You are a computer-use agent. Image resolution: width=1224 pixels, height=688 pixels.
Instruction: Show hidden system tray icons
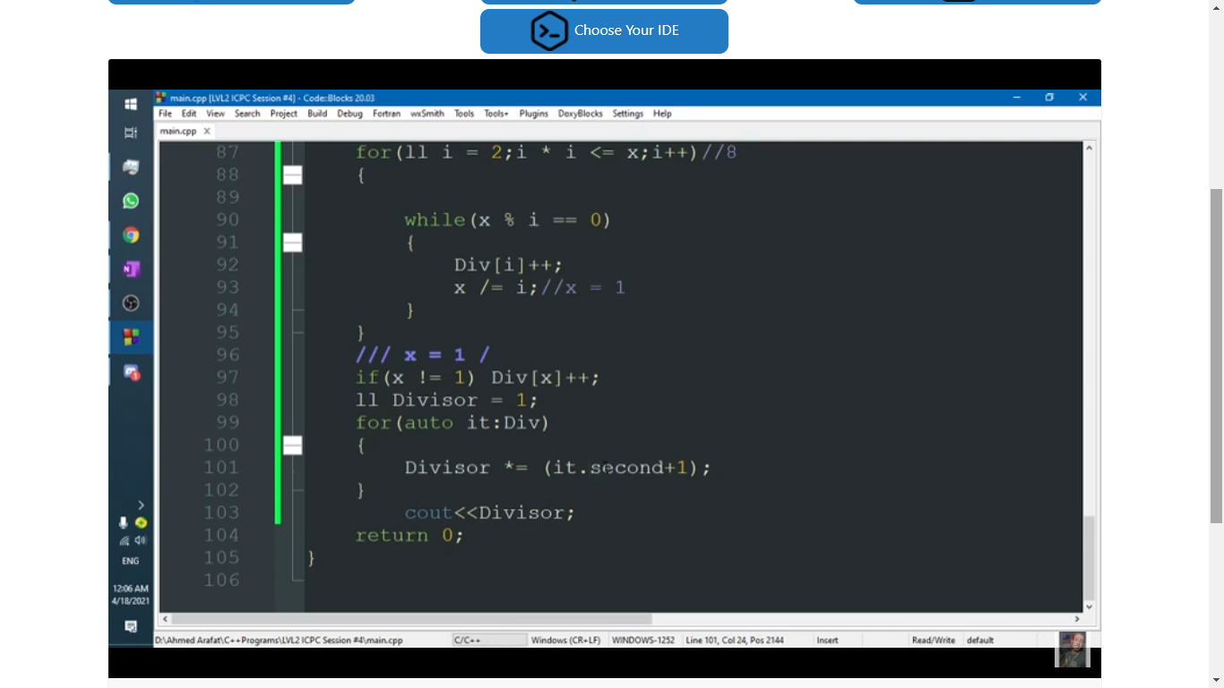(141, 505)
